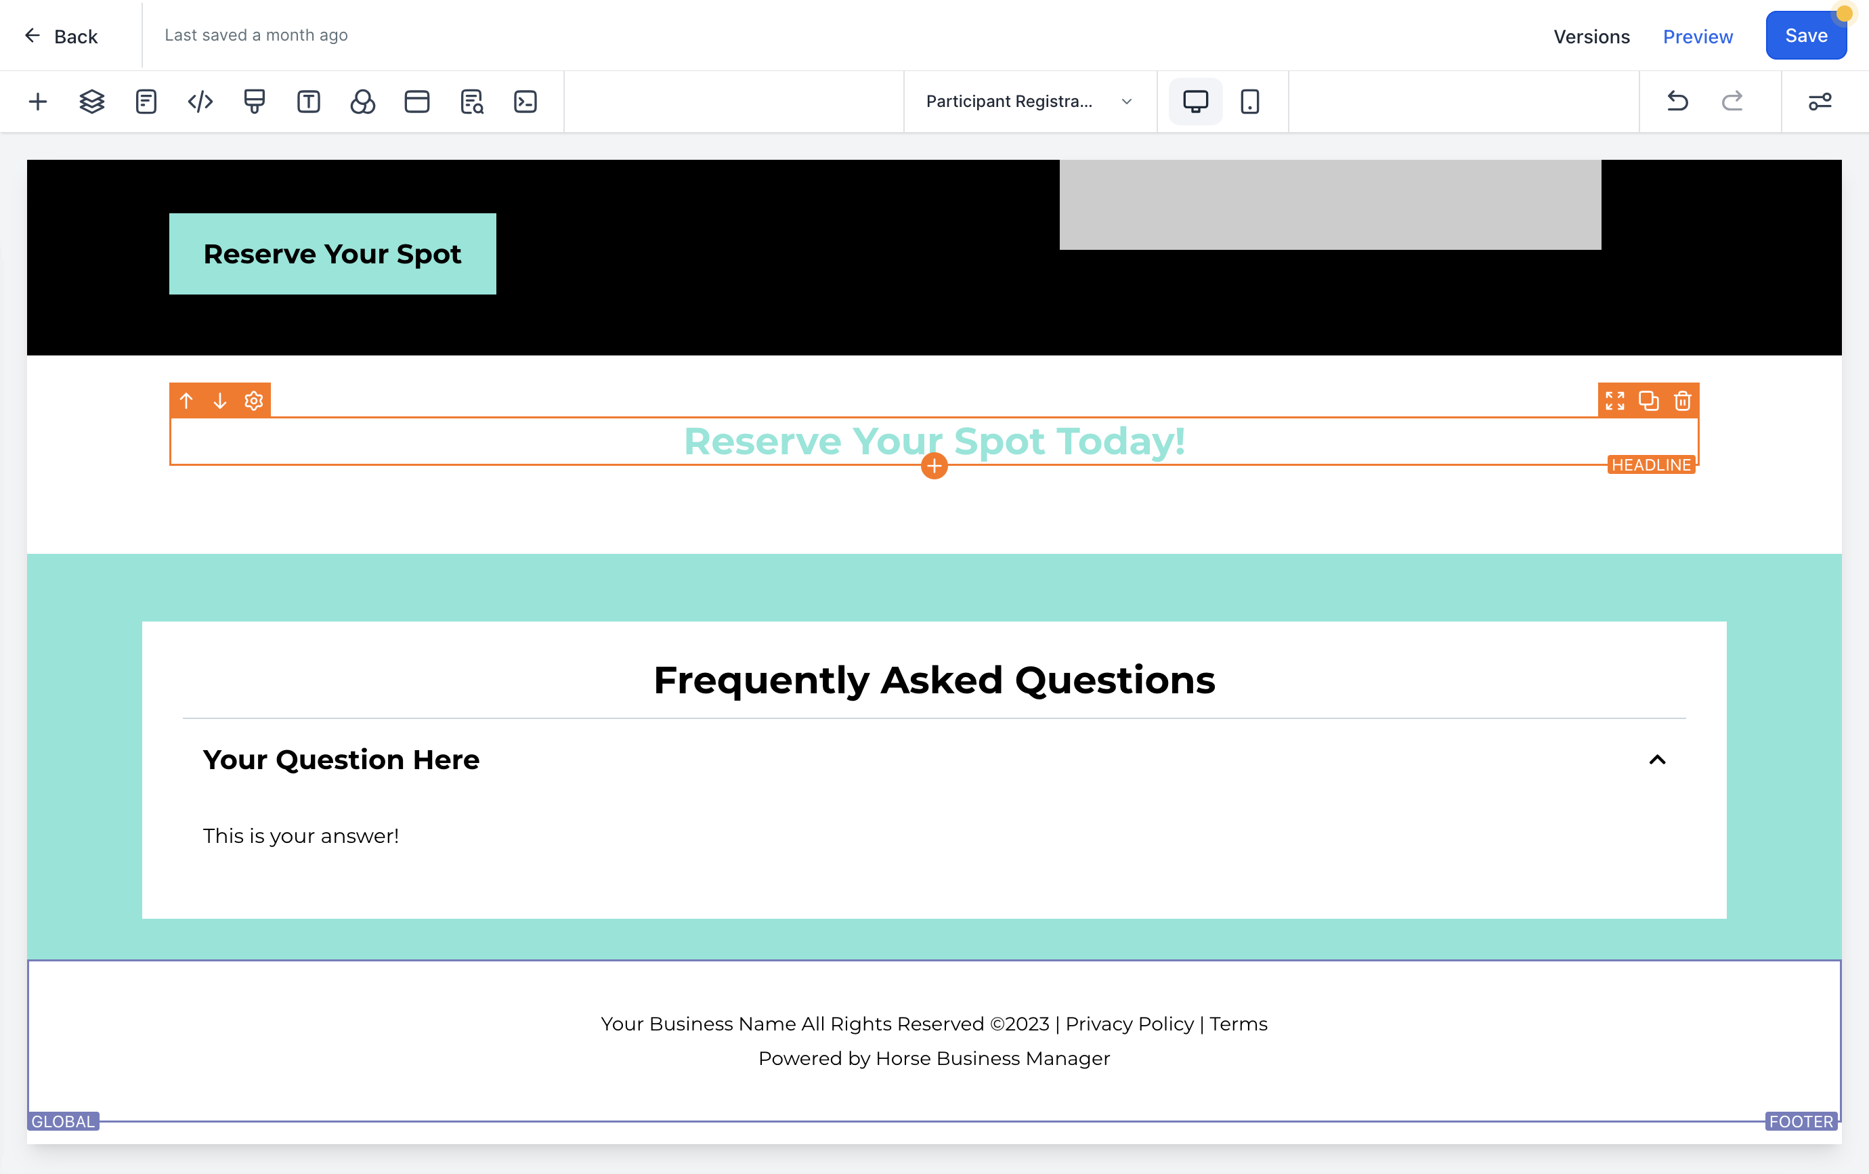This screenshot has width=1869, height=1174.
Task: Click the FOOTER section label tag
Action: [1801, 1121]
